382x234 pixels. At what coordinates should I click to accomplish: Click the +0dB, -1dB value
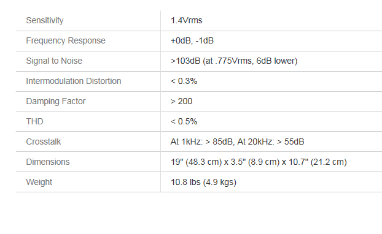click(x=192, y=40)
